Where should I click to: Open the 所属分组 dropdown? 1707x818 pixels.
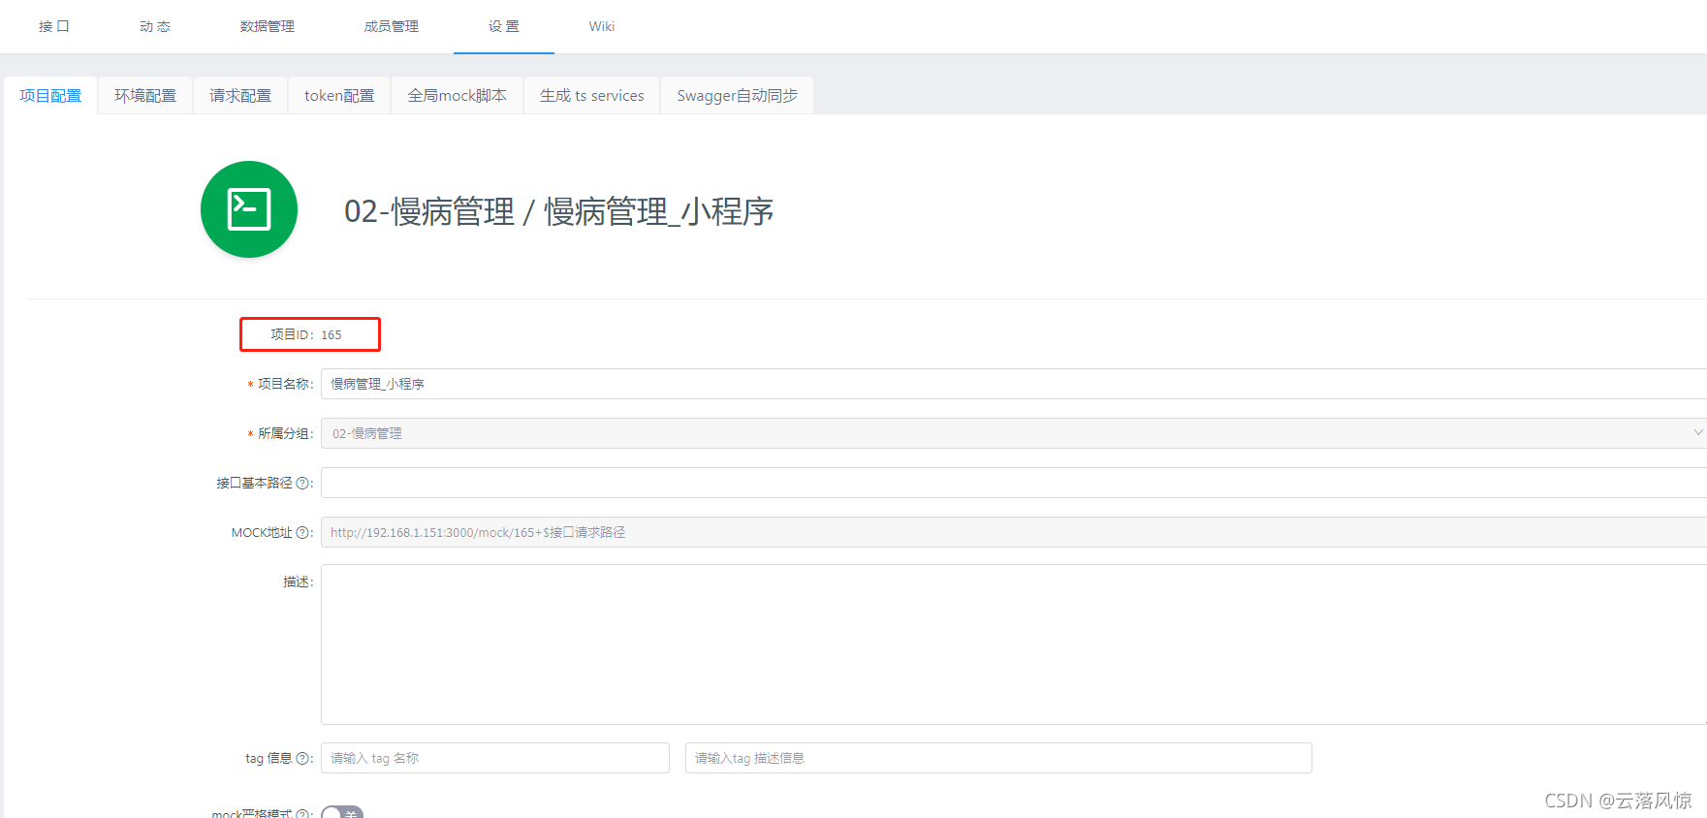1014,433
